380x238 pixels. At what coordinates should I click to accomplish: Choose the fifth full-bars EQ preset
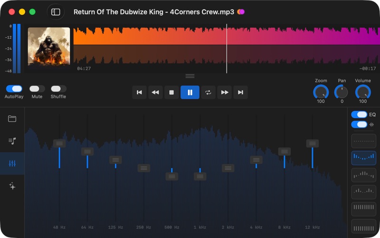(363, 209)
